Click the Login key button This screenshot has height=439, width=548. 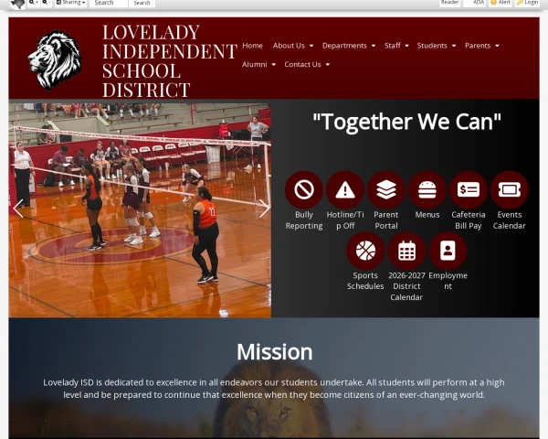527,3
